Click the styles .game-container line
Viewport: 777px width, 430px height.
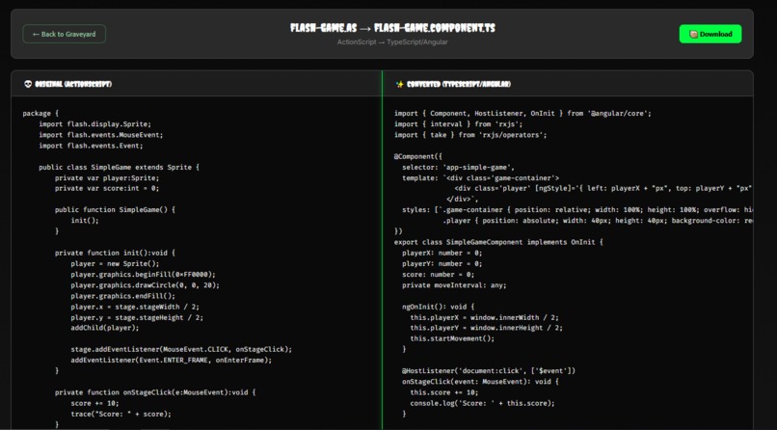click(577, 209)
